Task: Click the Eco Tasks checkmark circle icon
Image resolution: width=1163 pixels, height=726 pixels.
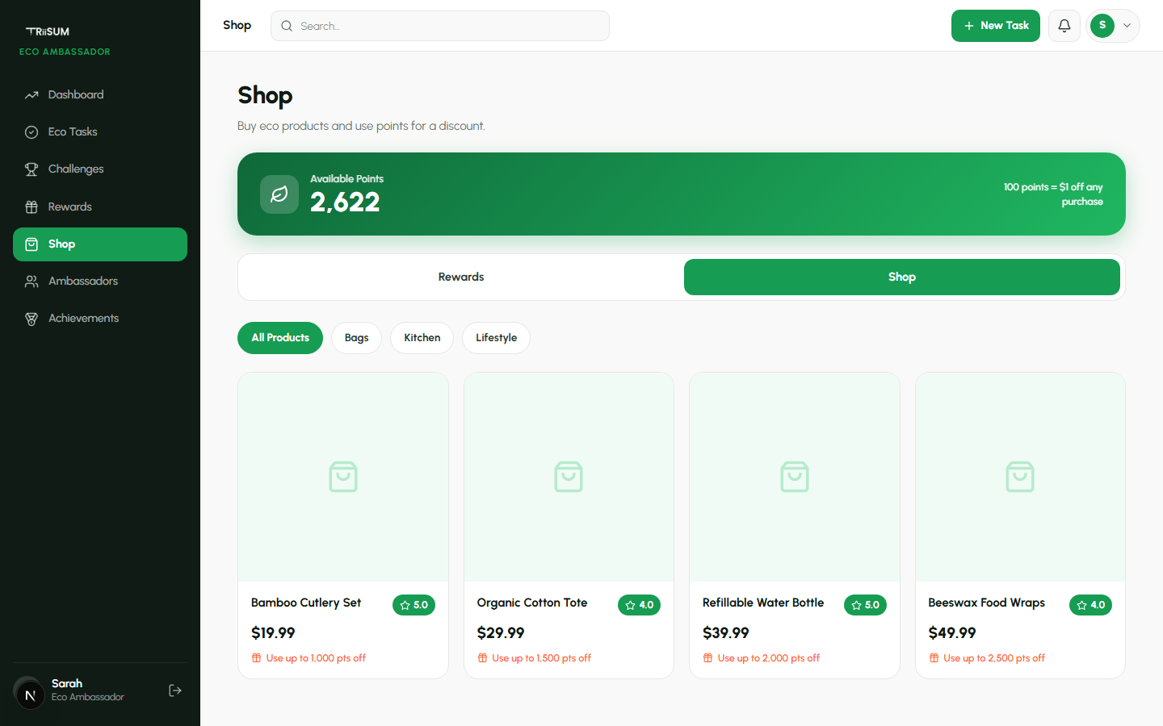Action: coord(31,132)
